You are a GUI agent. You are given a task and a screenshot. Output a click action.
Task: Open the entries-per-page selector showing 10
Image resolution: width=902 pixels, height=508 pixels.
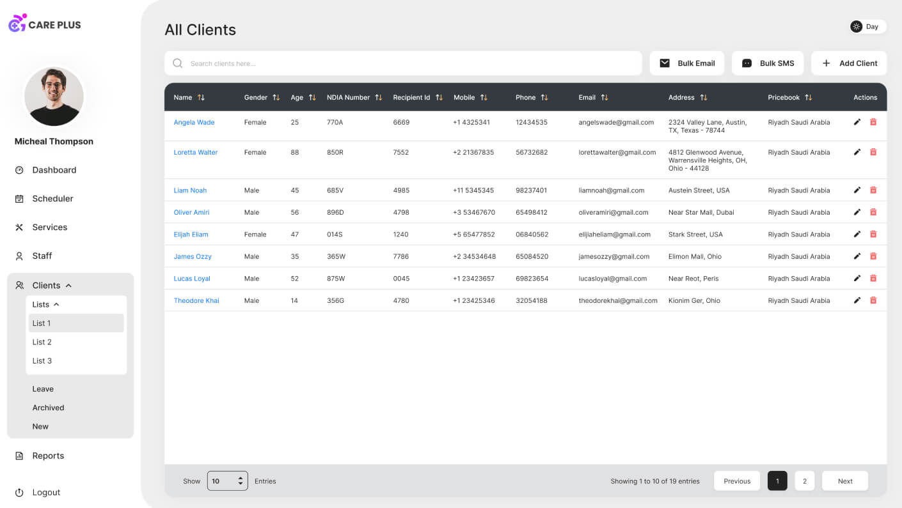[x=227, y=481]
